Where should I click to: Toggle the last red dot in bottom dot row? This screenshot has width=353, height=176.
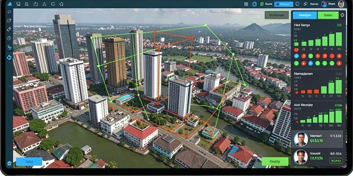(339, 63)
